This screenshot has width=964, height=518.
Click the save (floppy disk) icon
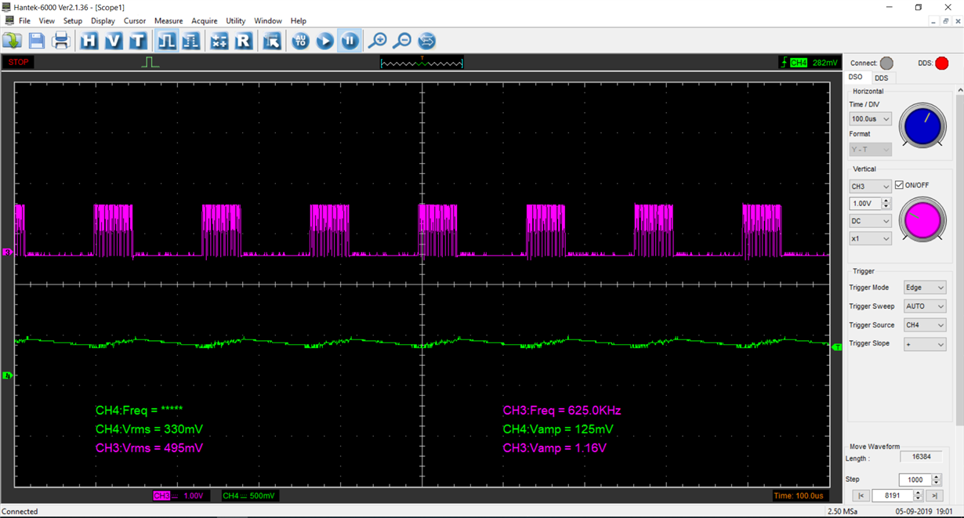tap(37, 41)
